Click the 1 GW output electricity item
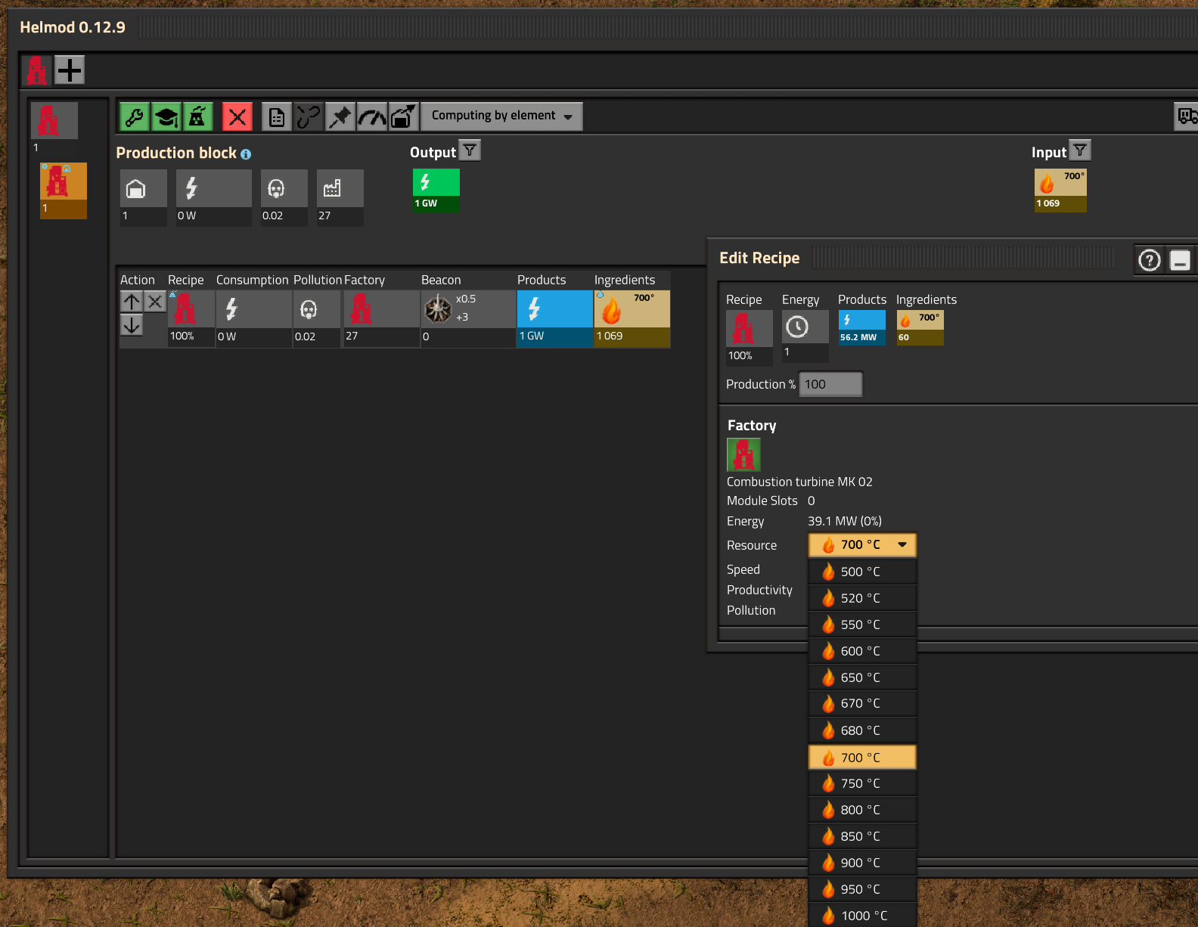The image size is (1198, 927). 436,190
